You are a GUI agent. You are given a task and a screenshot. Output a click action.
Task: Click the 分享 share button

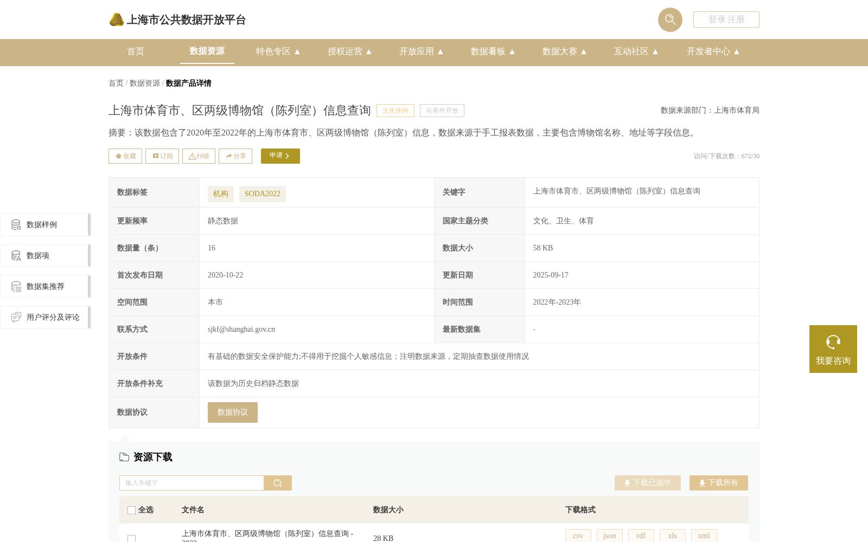tap(235, 156)
